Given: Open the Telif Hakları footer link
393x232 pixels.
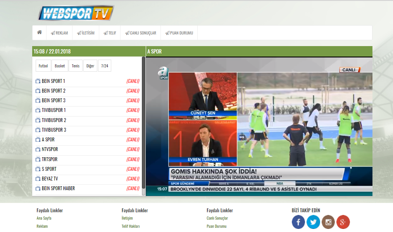Looking at the screenshot, I should pos(131,226).
